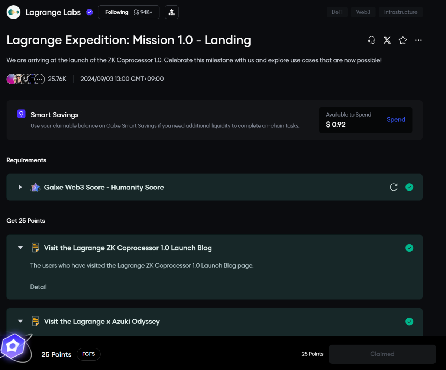The image size is (446, 370).
Task: Click the Spend link in Smart Savings
Action: (396, 119)
